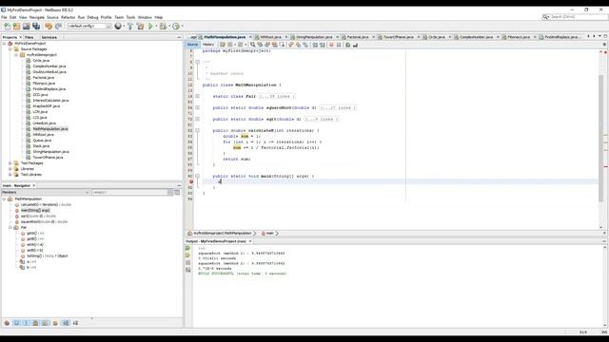
Task: Switch to the Services tab
Action: coord(49,37)
